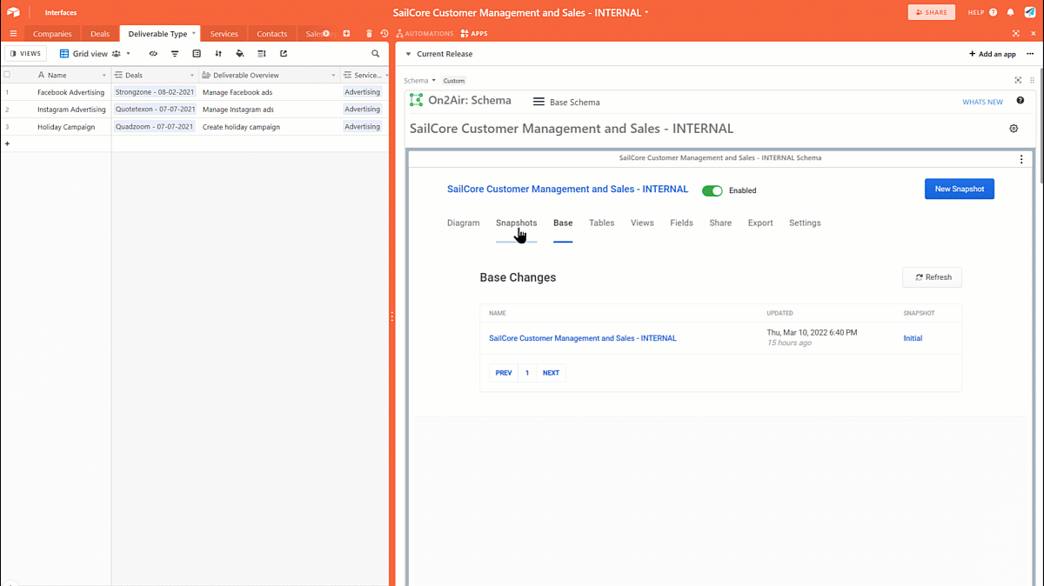Disable the Enabled toggle for the schema
The height and width of the screenshot is (586, 1044).
[x=713, y=190]
